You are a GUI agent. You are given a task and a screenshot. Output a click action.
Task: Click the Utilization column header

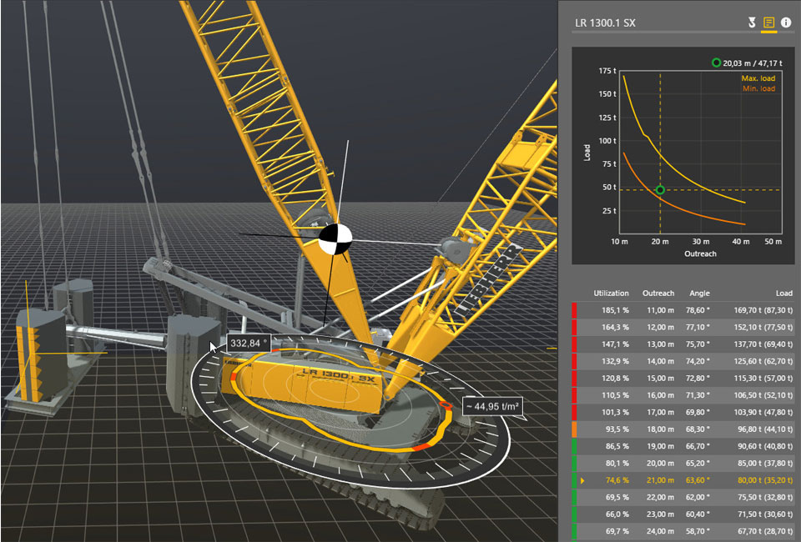(611, 294)
